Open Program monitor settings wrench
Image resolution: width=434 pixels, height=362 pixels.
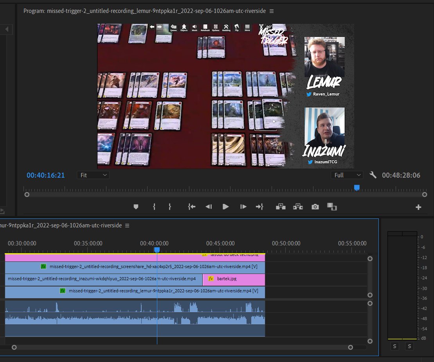click(x=373, y=175)
